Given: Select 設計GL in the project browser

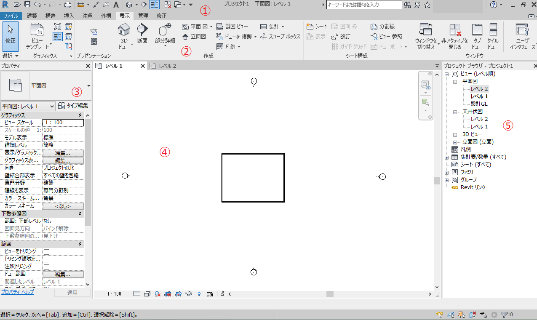Looking at the screenshot, I should click(479, 104).
